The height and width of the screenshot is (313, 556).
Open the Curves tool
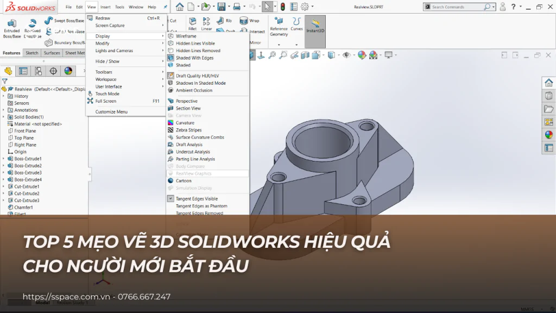[x=296, y=24]
